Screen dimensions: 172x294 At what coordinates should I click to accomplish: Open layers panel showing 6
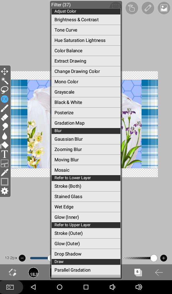point(138,272)
